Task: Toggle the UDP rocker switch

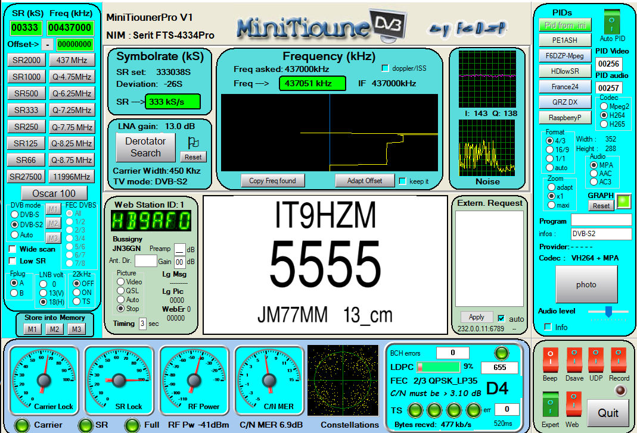Action: [595, 360]
